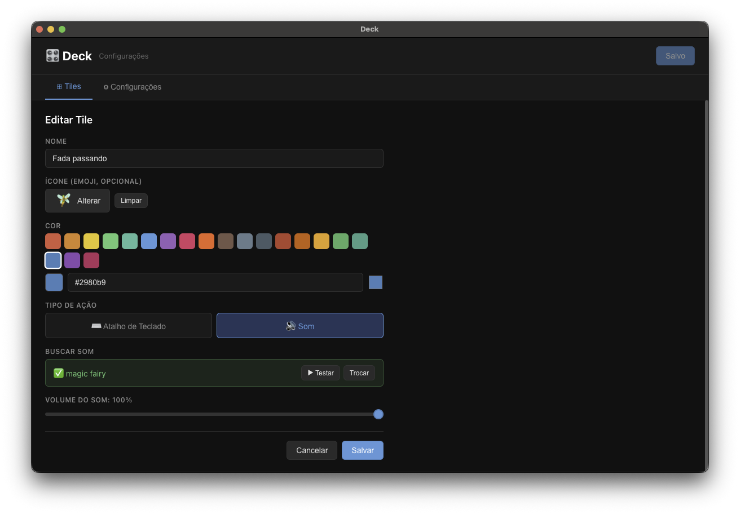Clear the tile icon with Limpar

click(131, 201)
